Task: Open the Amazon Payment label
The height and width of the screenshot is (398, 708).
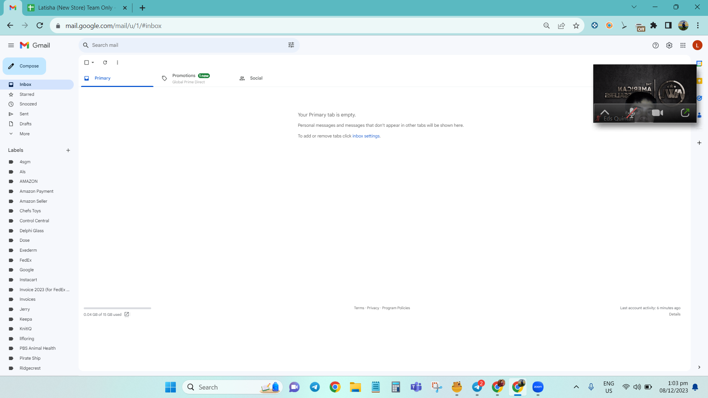Action: point(37,191)
